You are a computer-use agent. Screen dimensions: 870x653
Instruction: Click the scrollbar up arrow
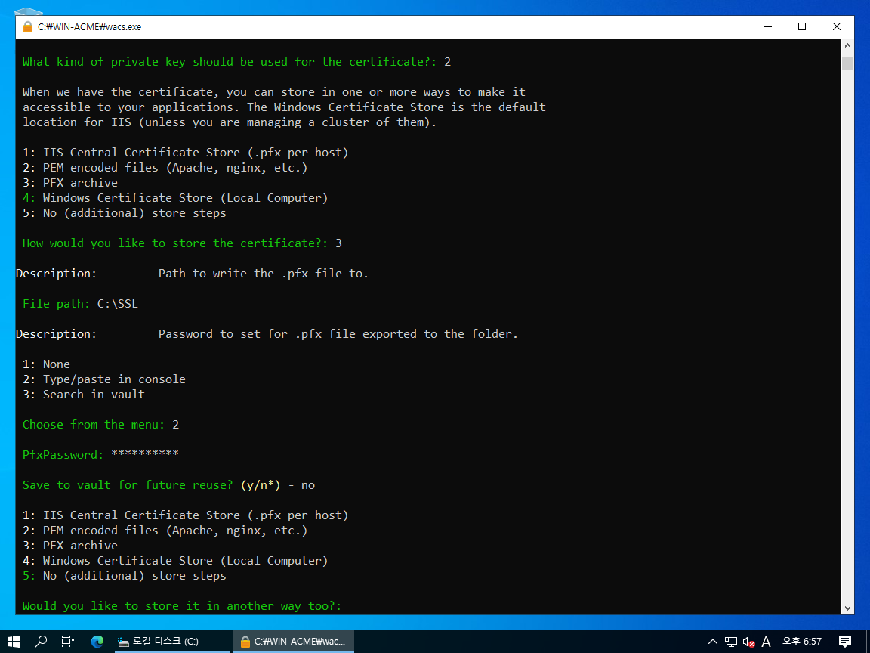coord(847,45)
